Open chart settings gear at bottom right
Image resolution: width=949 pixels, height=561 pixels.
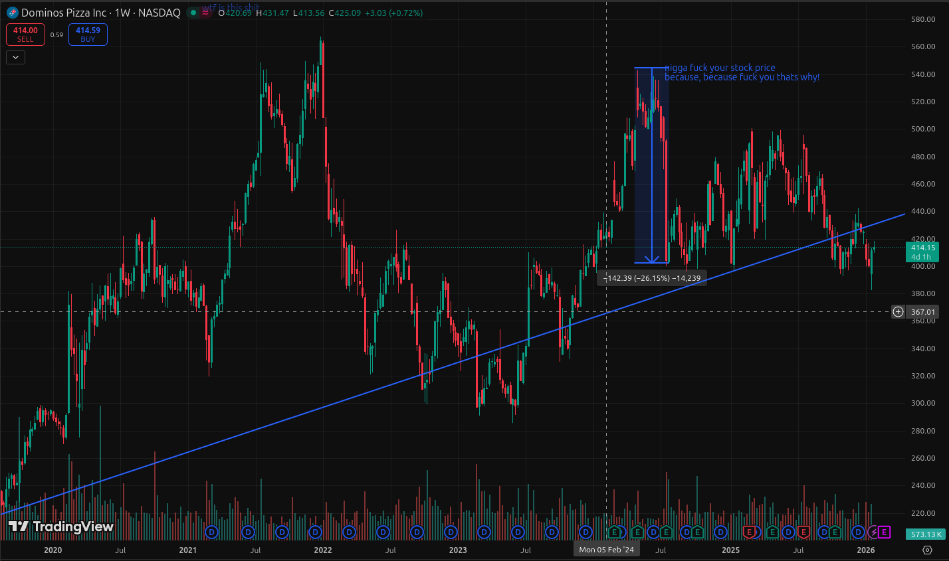(927, 550)
